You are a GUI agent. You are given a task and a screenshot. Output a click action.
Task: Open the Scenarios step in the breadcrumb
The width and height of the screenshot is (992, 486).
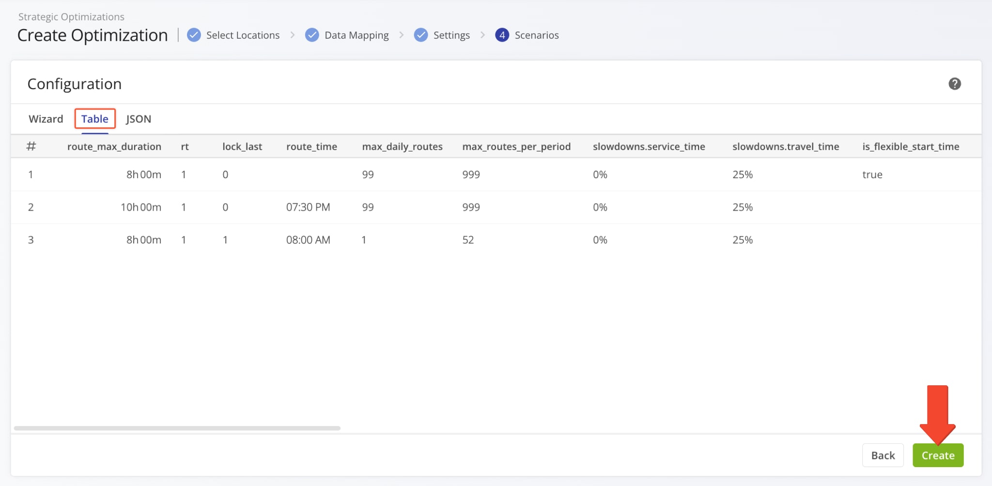point(537,35)
